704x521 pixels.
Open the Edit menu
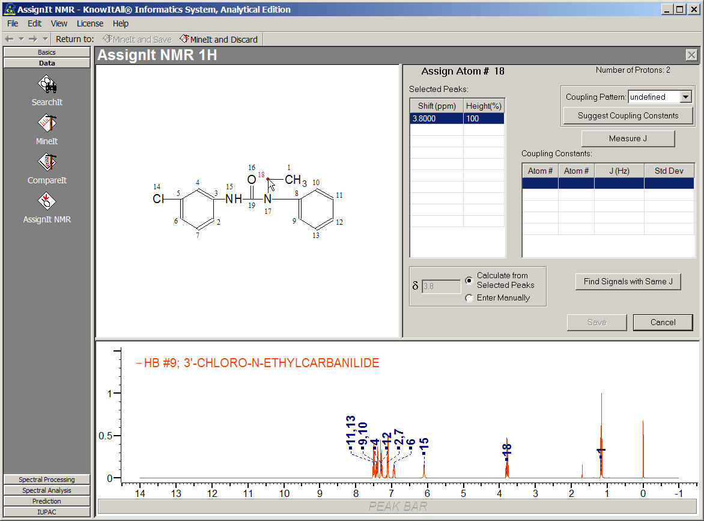click(35, 23)
